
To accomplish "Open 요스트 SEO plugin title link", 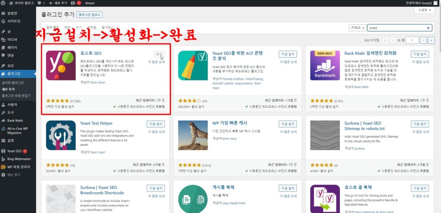I will click(x=91, y=53).
